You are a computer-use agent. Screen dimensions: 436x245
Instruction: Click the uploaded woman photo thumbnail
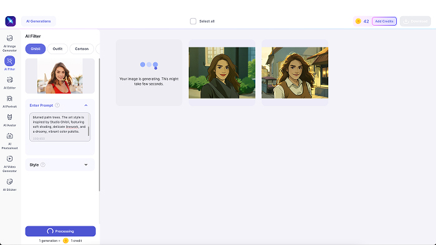coord(60,76)
